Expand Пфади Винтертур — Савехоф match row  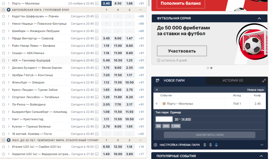tap(9, 38)
